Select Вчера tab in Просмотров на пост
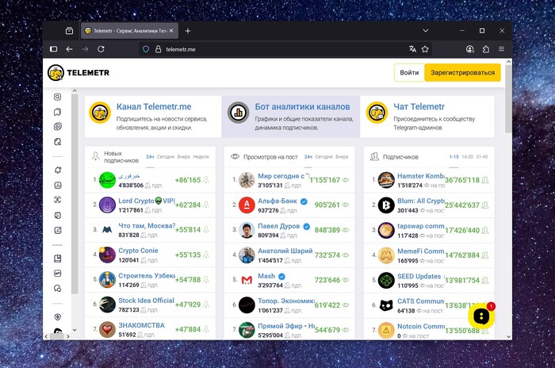 [342, 157]
